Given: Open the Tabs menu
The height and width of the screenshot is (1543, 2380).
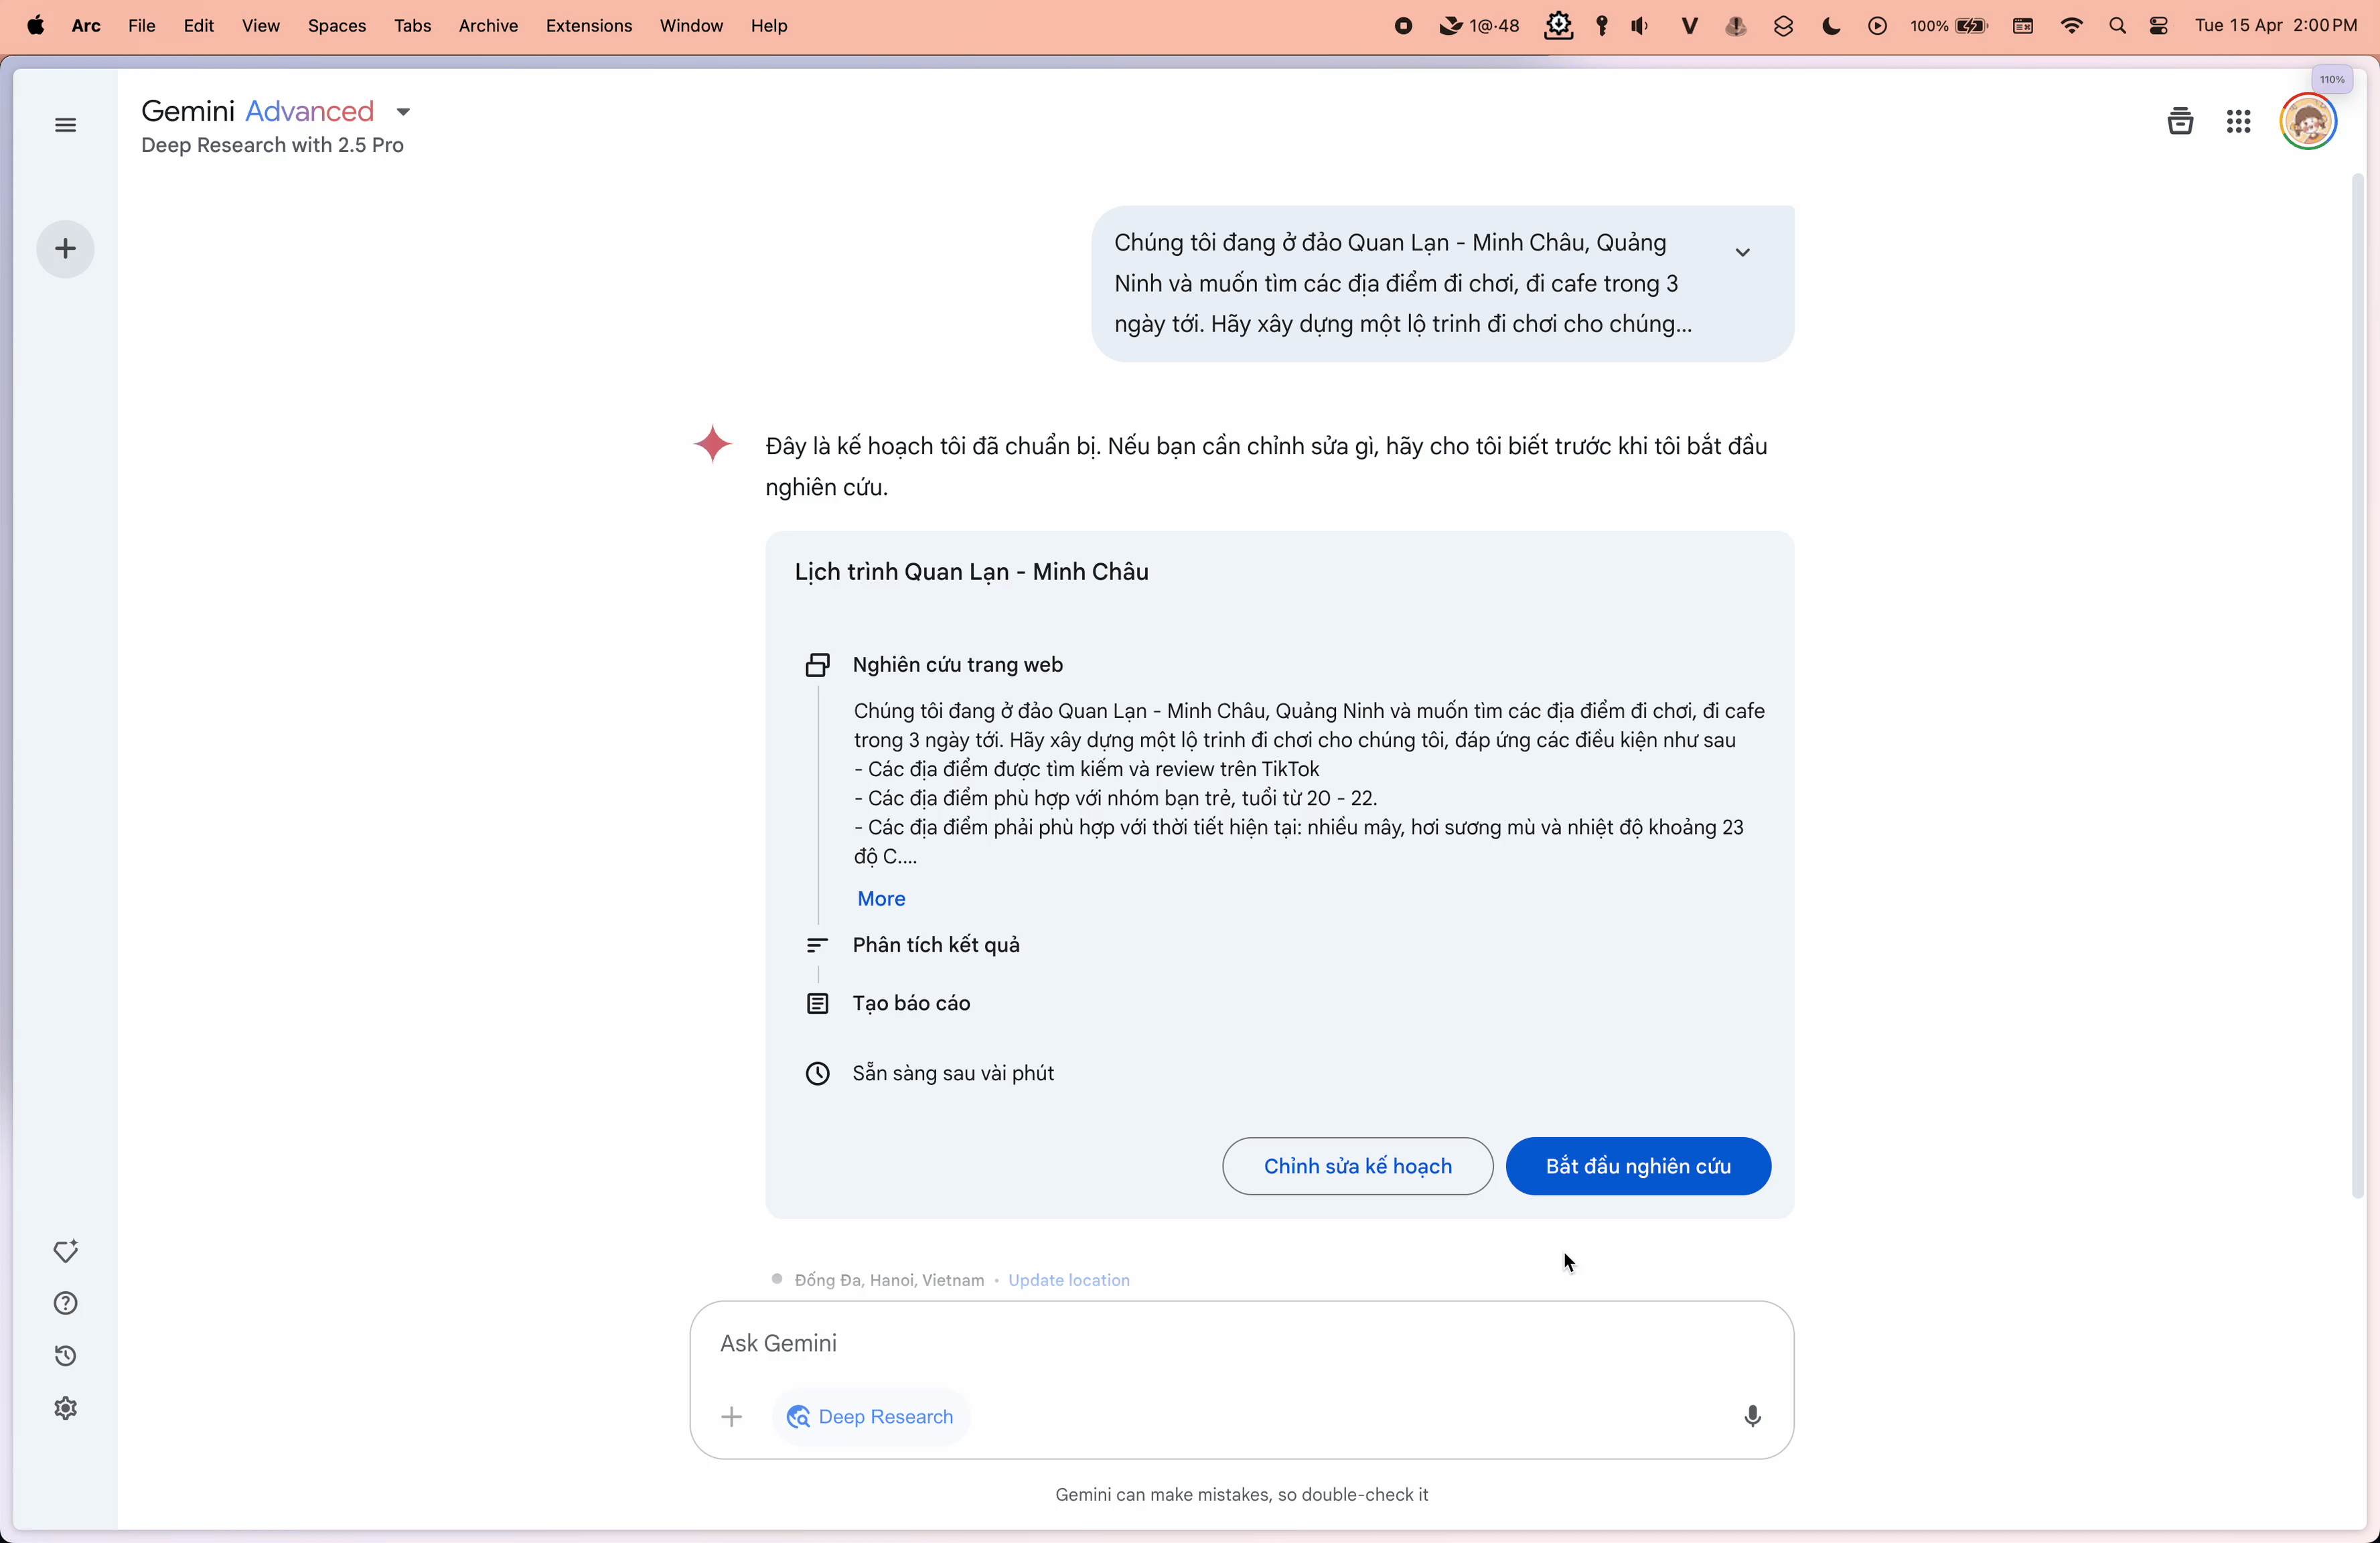Looking at the screenshot, I should coord(412,26).
